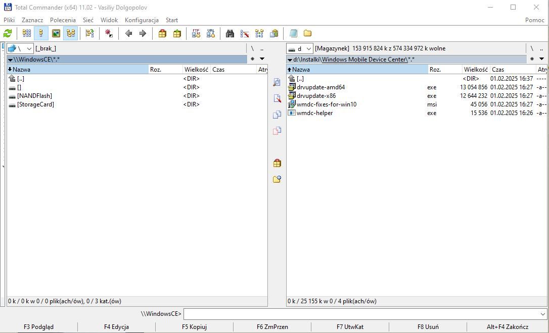This screenshot has height=333, width=549.
Task: Click the red asterisk toolbar icon
Action: (x=109, y=33)
